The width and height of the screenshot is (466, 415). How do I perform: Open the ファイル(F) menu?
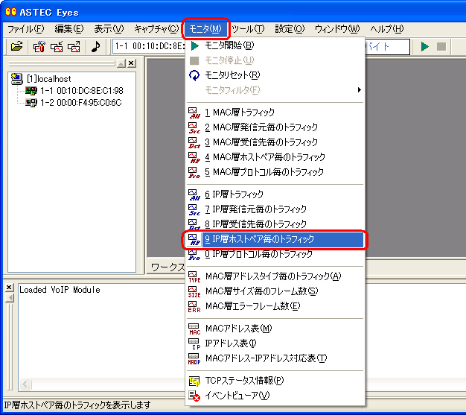pos(25,29)
